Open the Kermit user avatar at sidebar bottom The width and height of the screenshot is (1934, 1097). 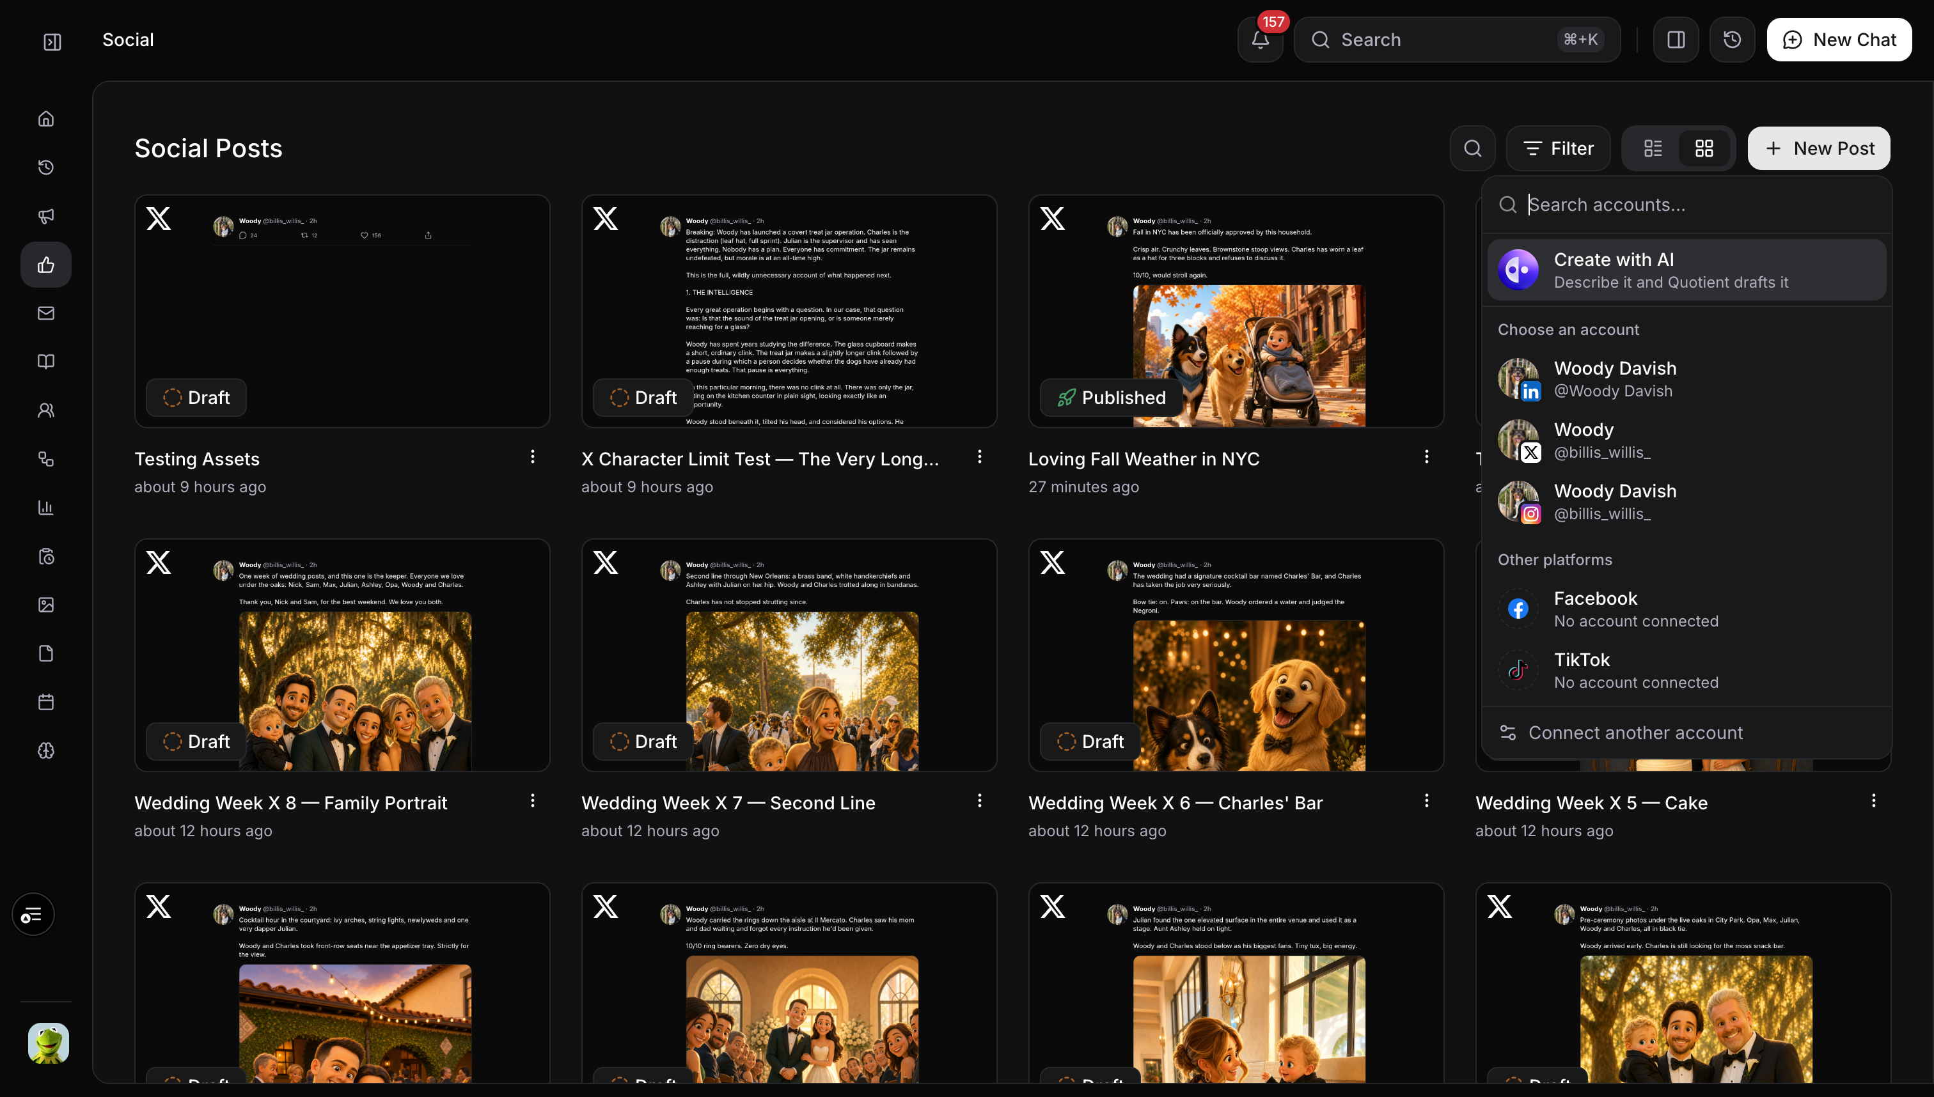[48, 1043]
